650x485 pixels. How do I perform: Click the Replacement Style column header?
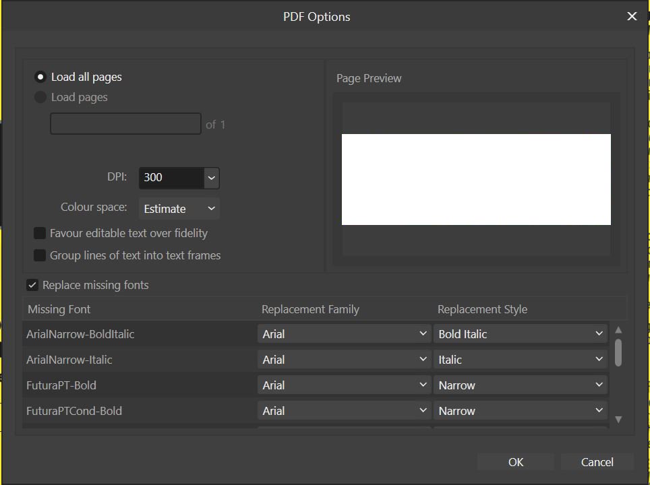[483, 309]
